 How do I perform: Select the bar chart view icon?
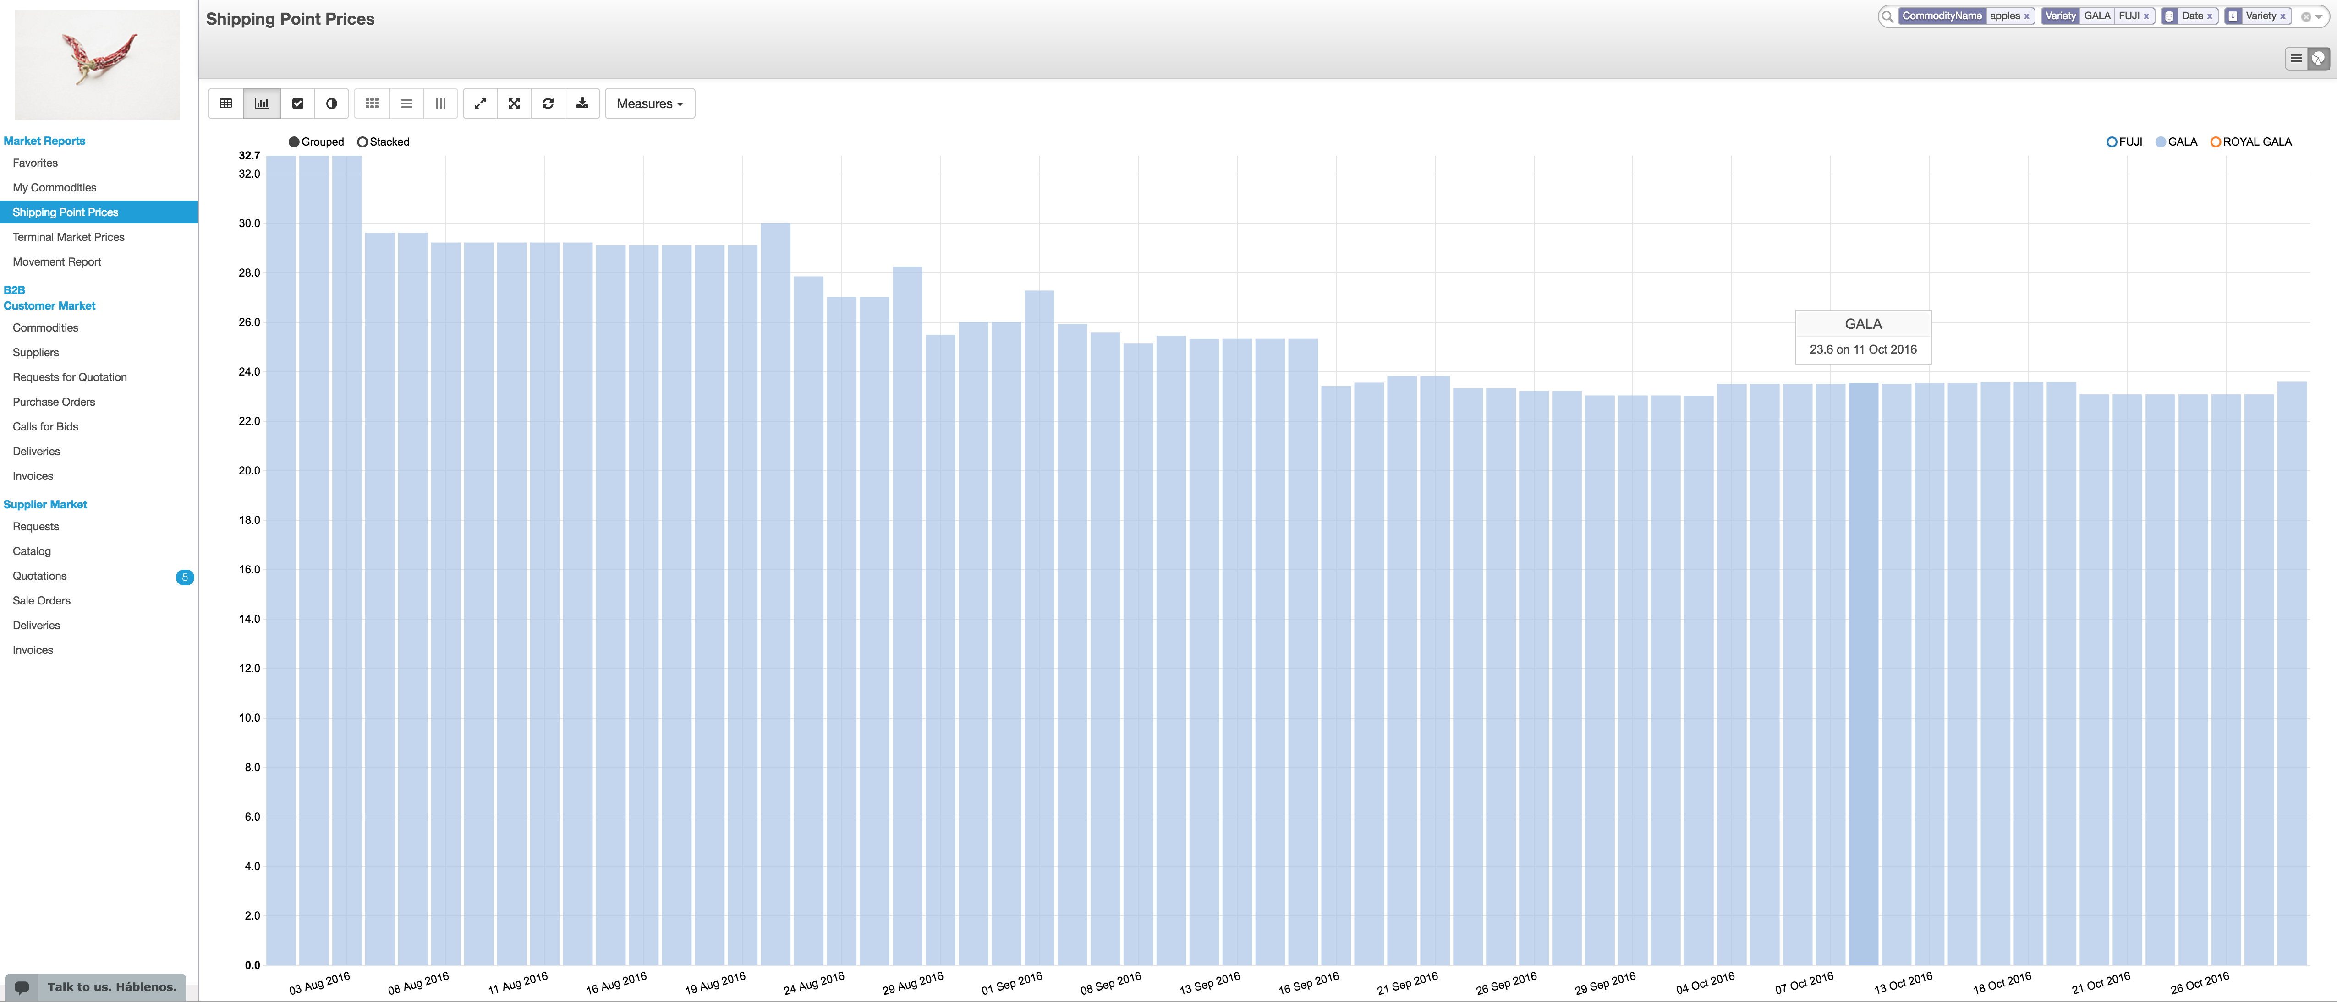point(261,103)
